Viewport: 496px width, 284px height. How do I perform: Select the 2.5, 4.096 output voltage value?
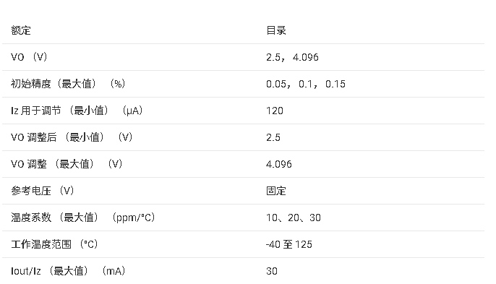click(292, 57)
